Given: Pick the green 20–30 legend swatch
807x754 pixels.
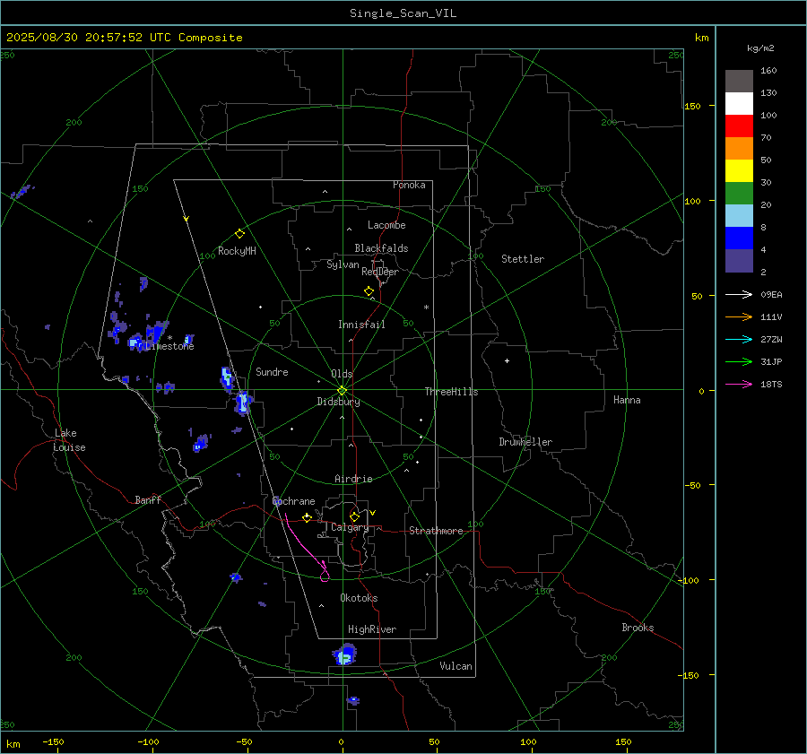Looking at the screenshot, I should coord(739,194).
